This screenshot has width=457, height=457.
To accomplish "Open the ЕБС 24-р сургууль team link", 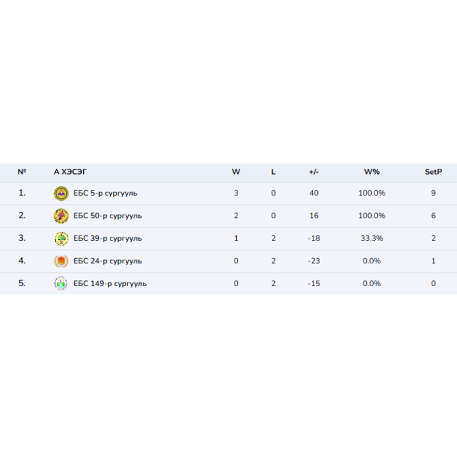I will [107, 261].
